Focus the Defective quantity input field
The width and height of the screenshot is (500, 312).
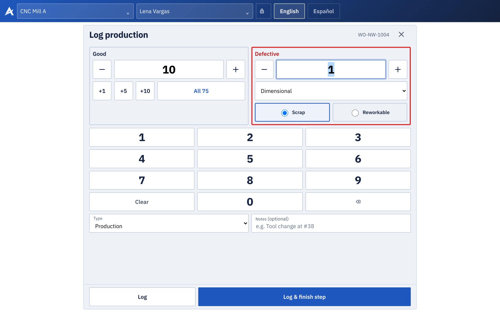click(x=331, y=69)
